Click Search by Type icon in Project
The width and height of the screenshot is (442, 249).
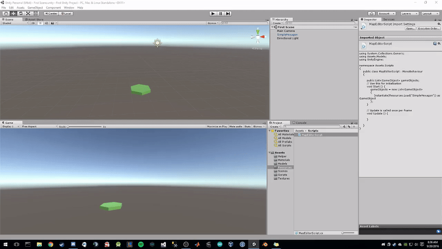[344, 127]
